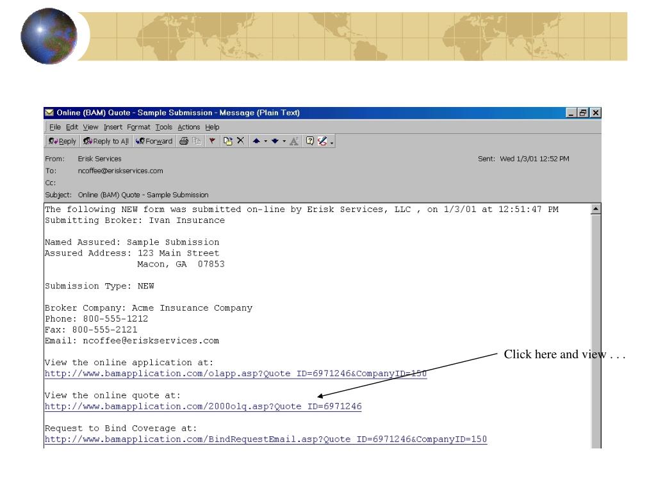The width and height of the screenshot is (656, 492).
Task: Close the message window
Action: pyautogui.click(x=595, y=113)
